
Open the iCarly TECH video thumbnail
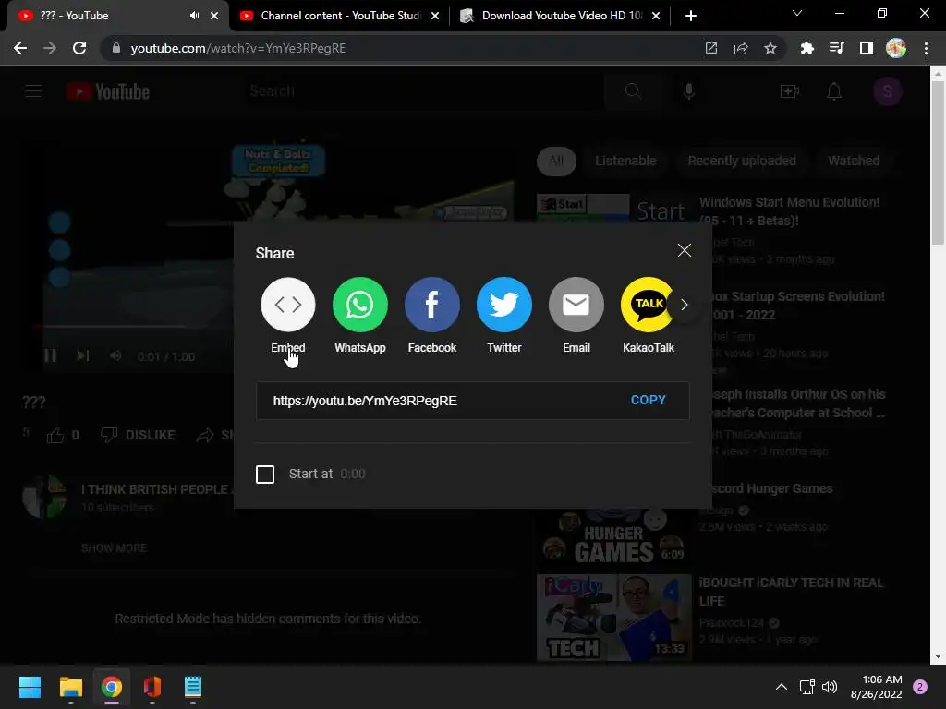coord(614,618)
